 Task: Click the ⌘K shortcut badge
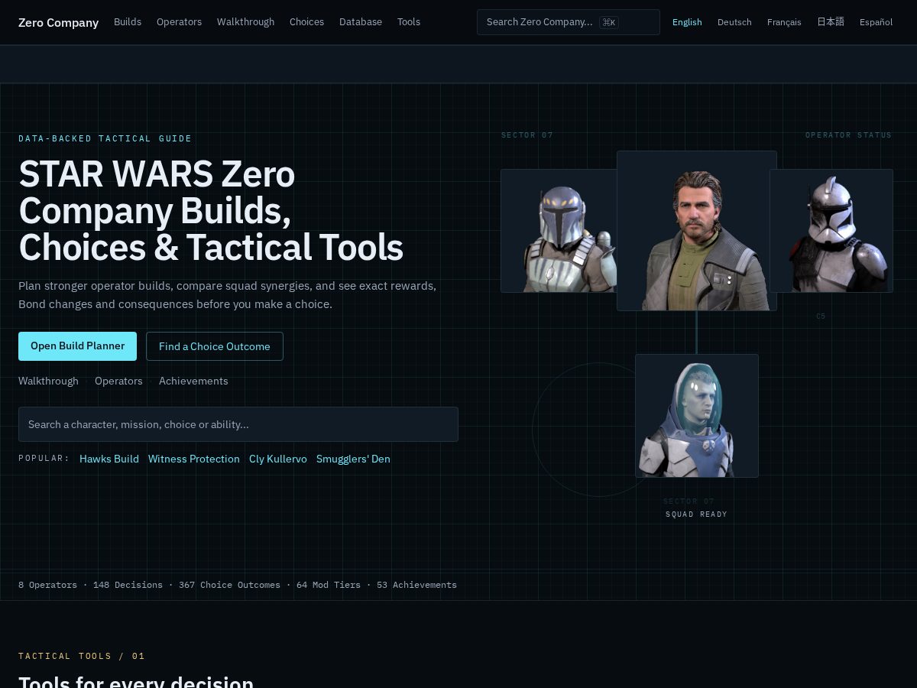coord(609,22)
